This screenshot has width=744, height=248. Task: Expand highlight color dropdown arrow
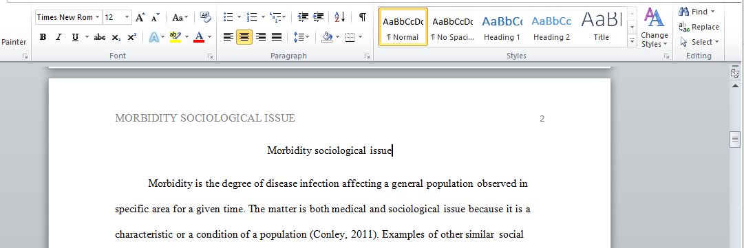(x=187, y=37)
